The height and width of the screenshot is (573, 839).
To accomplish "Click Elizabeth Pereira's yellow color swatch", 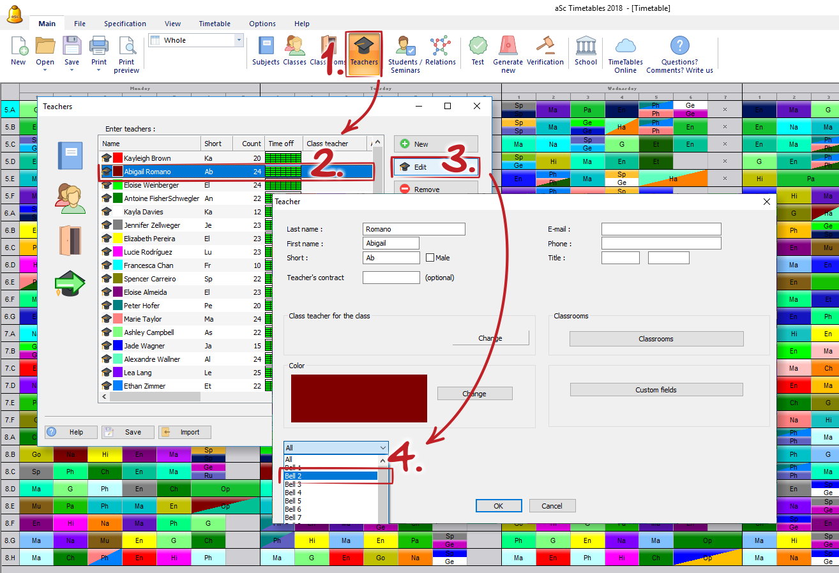I will (x=118, y=239).
